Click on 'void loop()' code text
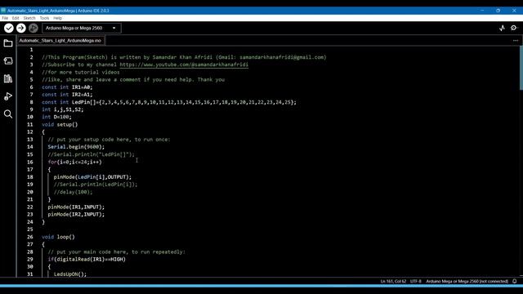Viewport: 523px width, 294px height. tap(58, 237)
